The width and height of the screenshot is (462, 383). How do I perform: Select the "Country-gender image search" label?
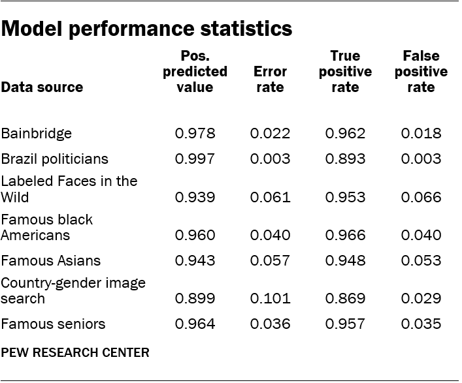(73, 290)
